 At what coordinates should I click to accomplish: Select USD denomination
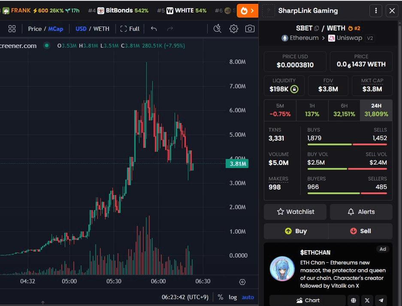[81, 29]
